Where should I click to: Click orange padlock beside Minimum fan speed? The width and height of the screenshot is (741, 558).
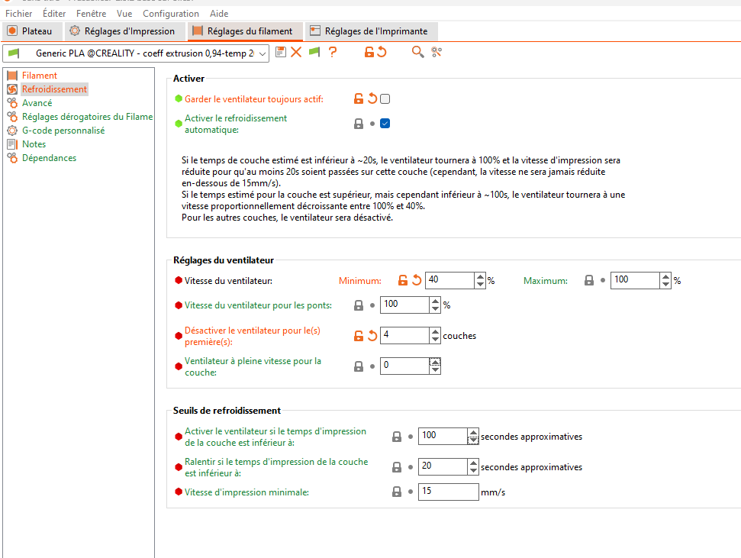[x=403, y=280]
